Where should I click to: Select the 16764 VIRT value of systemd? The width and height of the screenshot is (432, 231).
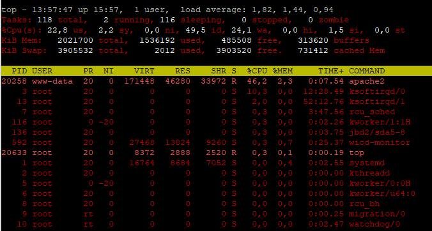142,163
